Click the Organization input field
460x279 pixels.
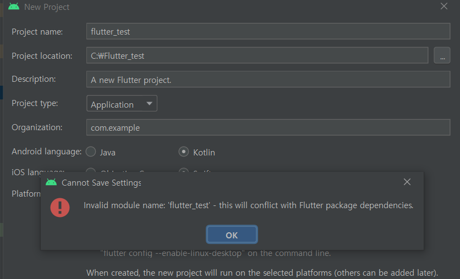[268, 127]
